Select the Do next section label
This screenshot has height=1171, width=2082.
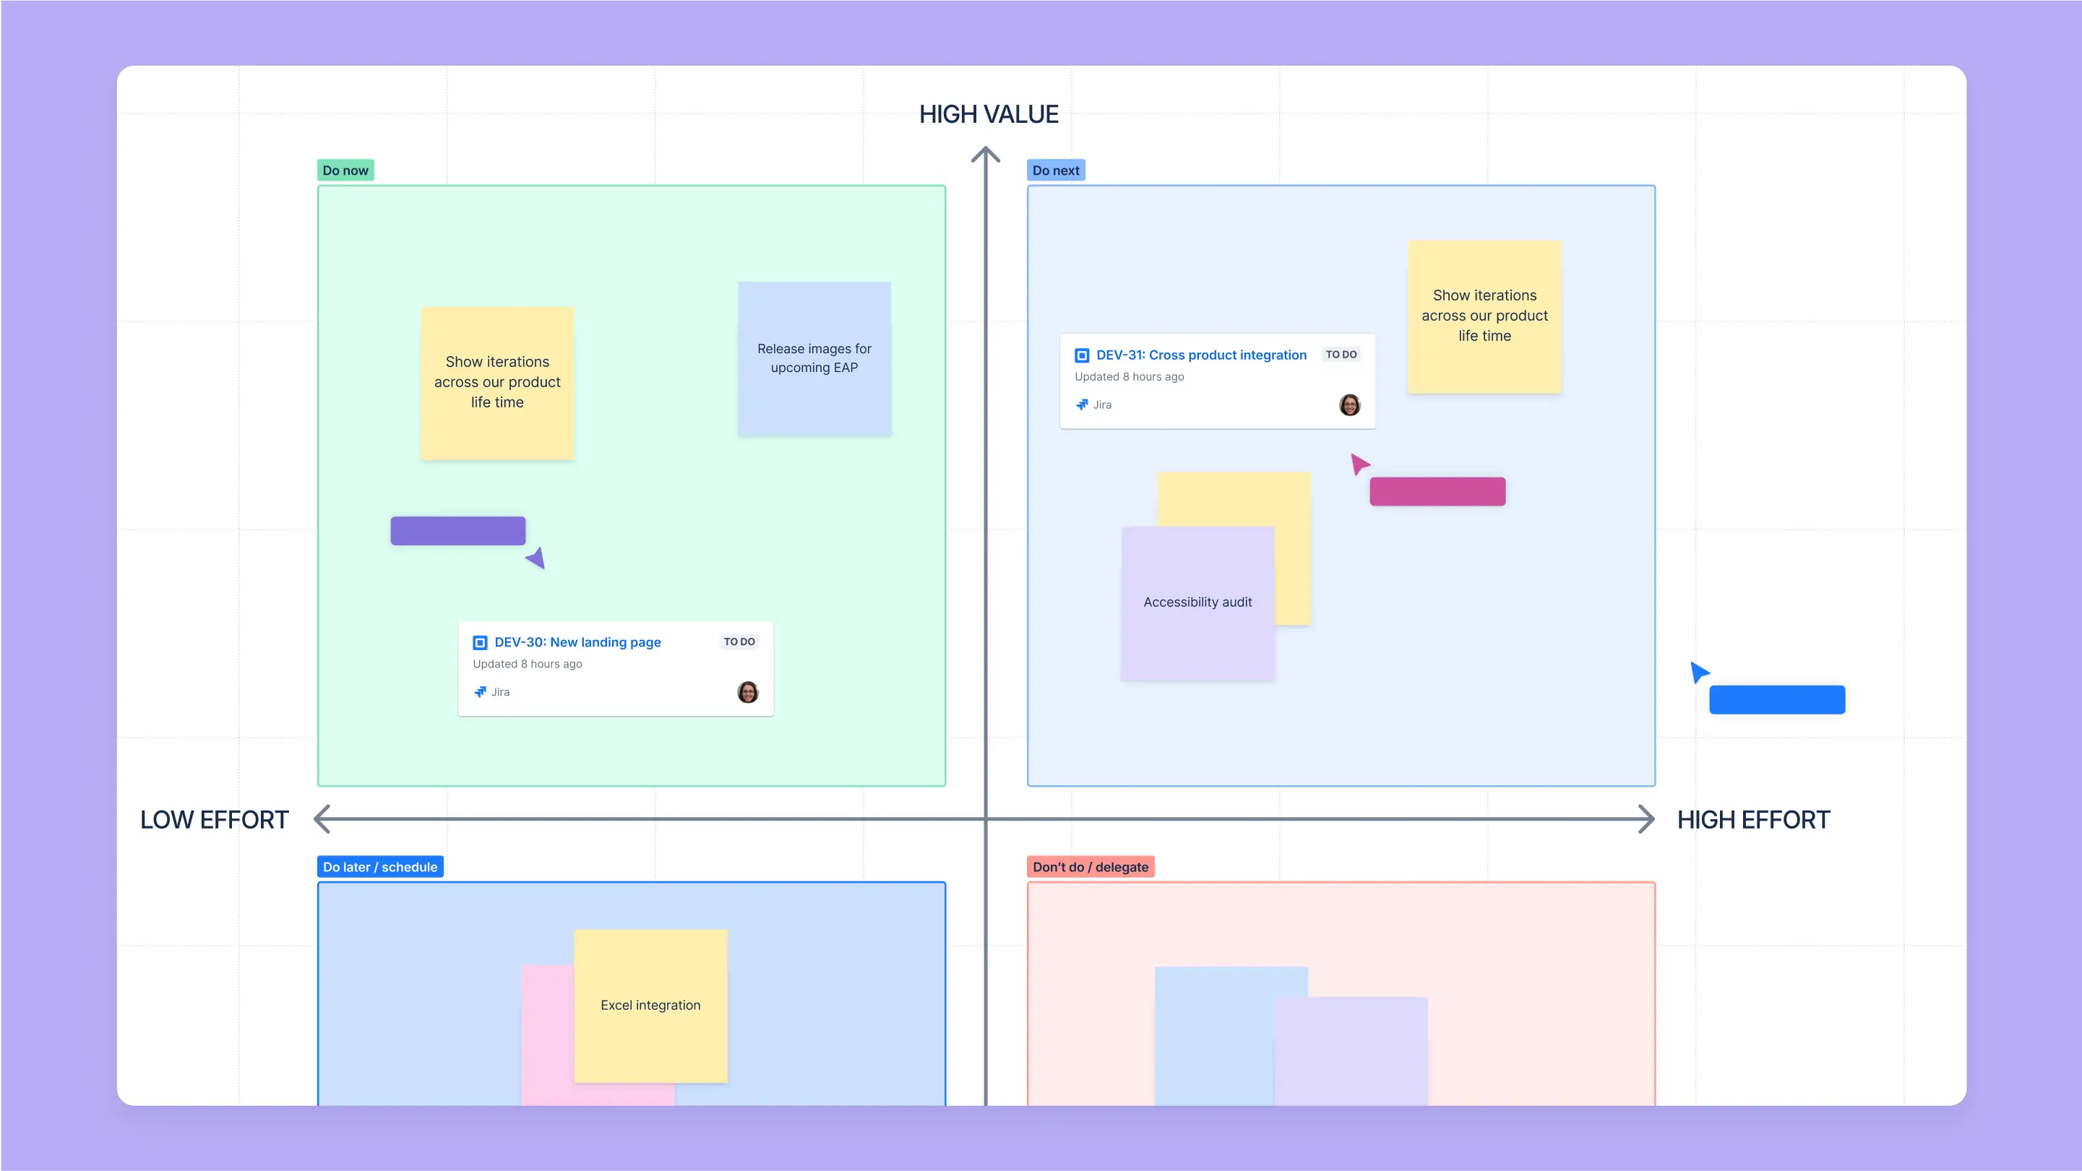(1056, 170)
